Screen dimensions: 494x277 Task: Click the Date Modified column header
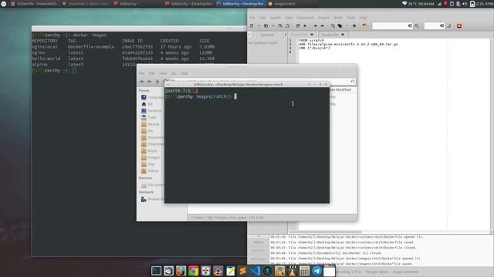pyautogui.click(x=340, y=90)
